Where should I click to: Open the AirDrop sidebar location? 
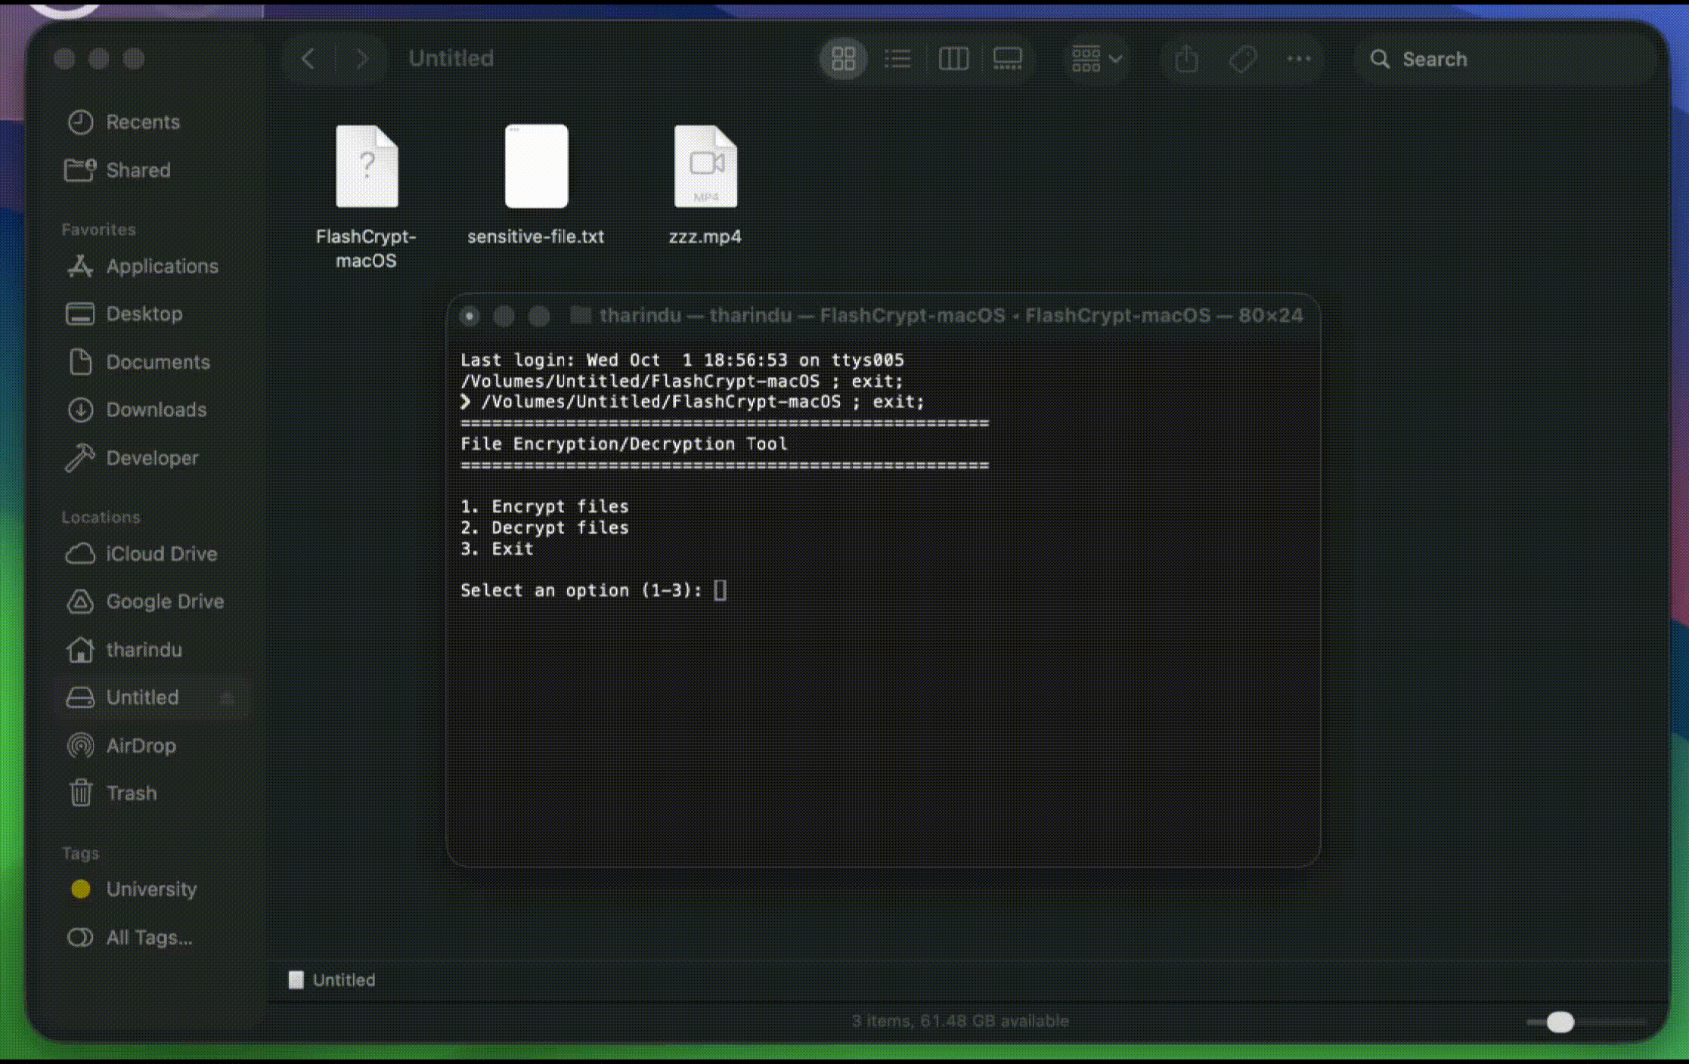coord(141,746)
